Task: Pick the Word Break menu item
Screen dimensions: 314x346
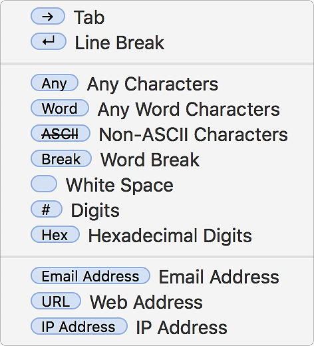Action: click(150, 160)
